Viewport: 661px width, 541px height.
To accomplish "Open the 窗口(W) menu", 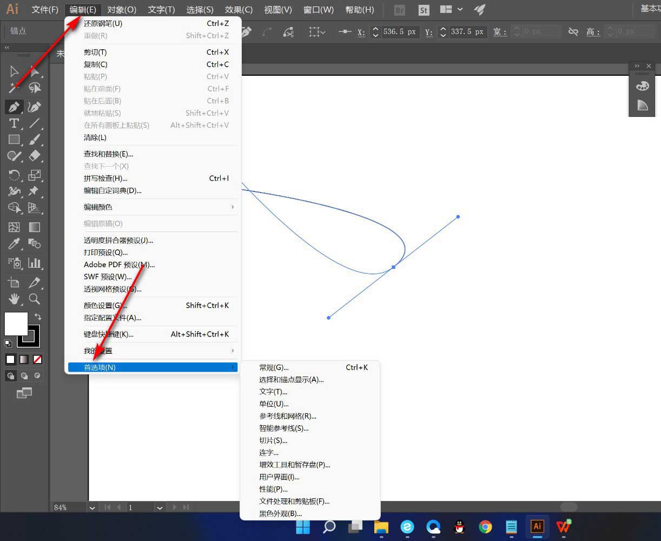I will 318,9.
